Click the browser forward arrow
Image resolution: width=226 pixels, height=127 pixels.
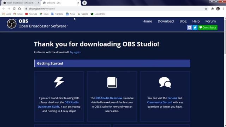coord(9,8)
